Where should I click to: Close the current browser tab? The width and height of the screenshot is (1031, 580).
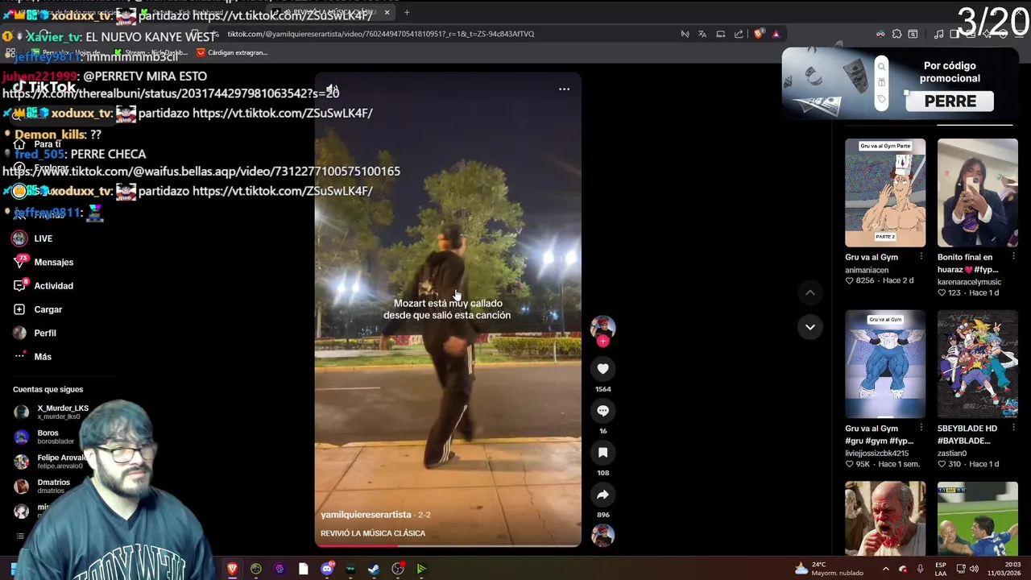387,12
